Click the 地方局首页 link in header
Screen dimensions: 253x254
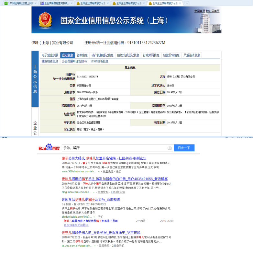pos(213,11)
